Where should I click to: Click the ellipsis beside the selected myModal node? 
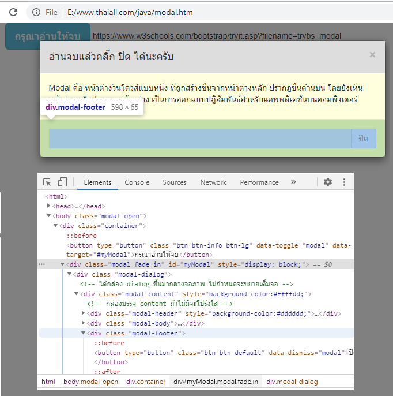tap(41, 264)
